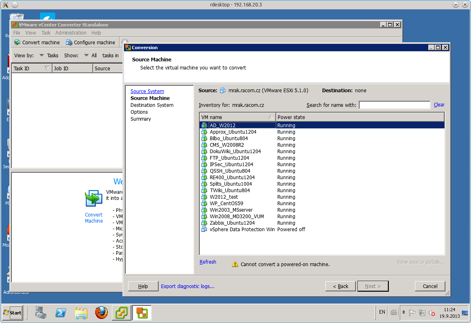
Task: Click the Refresh link below the VM list
Action: pos(207,262)
